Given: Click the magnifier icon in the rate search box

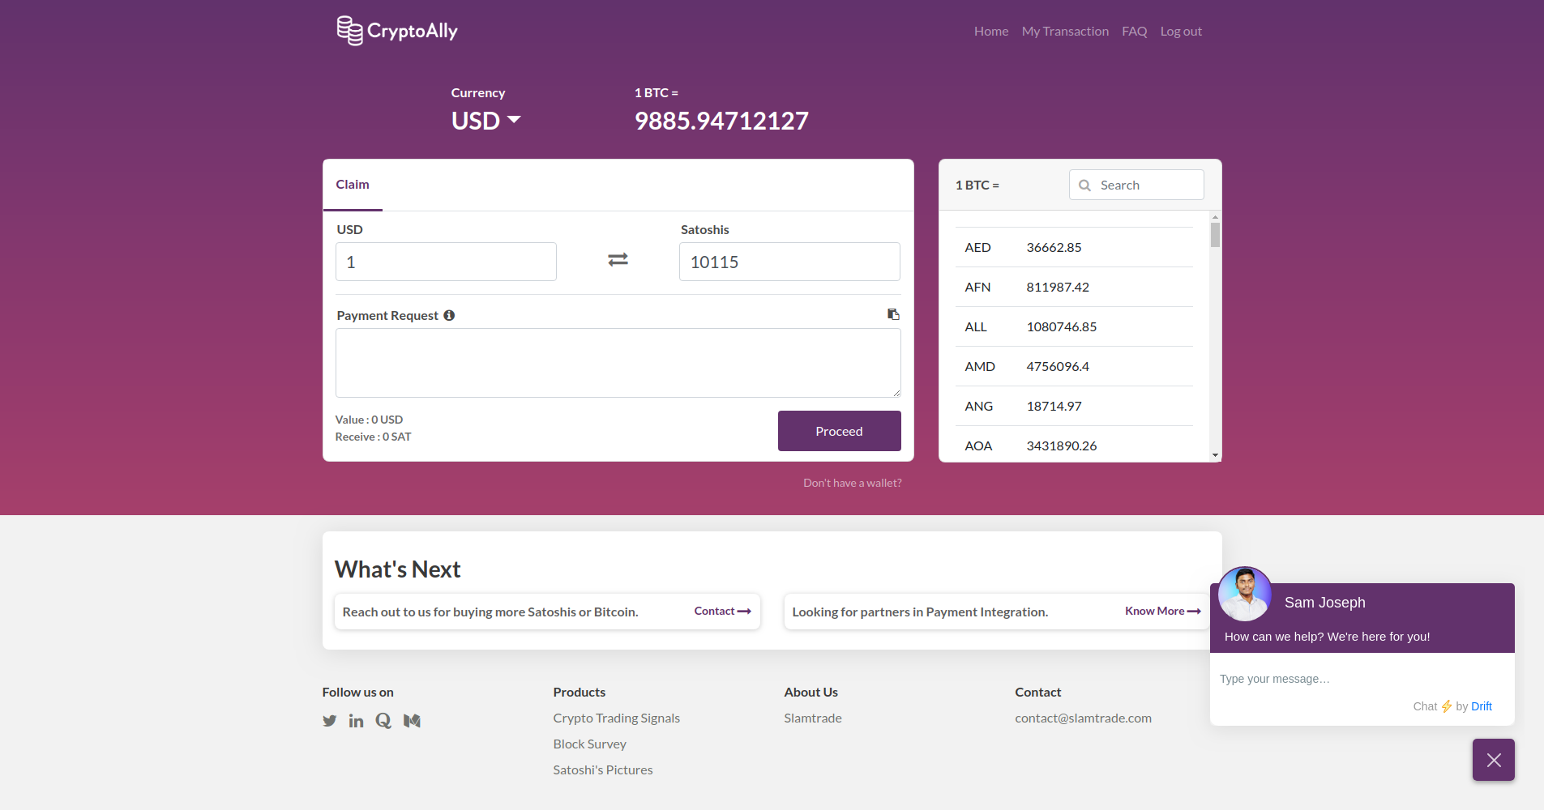Looking at the screenshot, I should pyautogui.click(x=1086, y=185).
